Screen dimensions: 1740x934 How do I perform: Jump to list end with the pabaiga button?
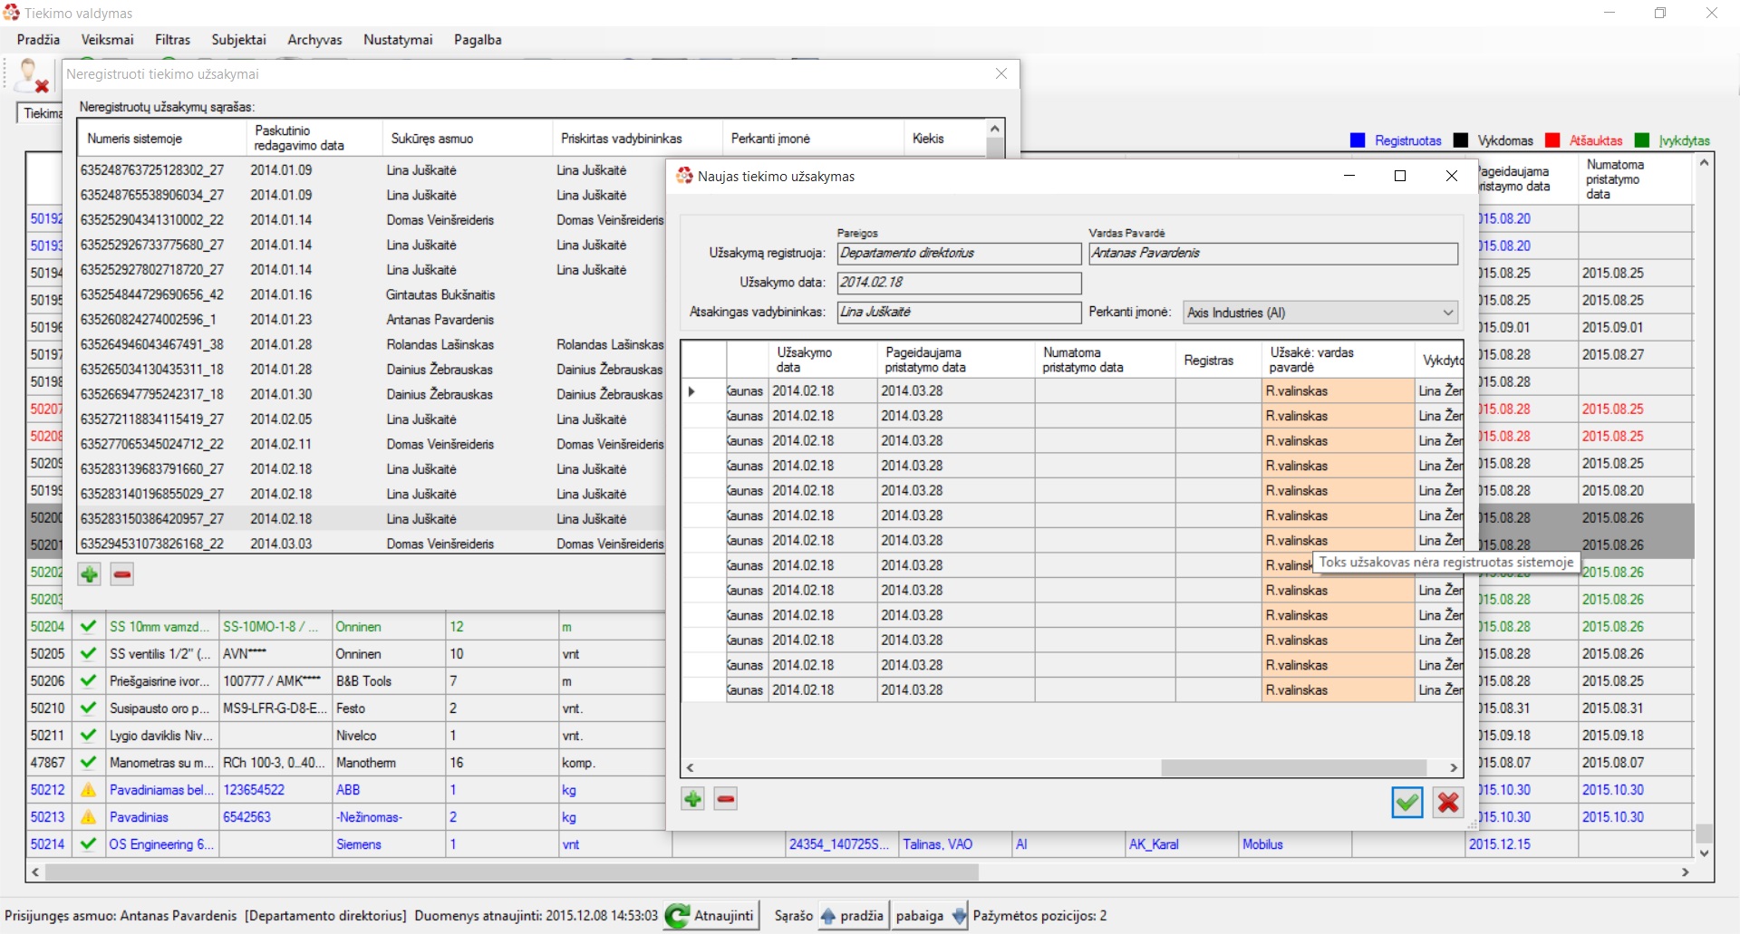931,916
